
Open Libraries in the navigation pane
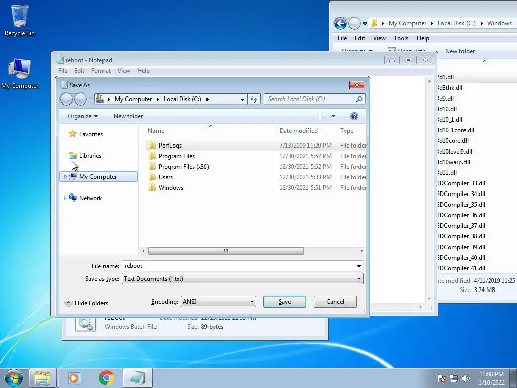click(85, 156)
